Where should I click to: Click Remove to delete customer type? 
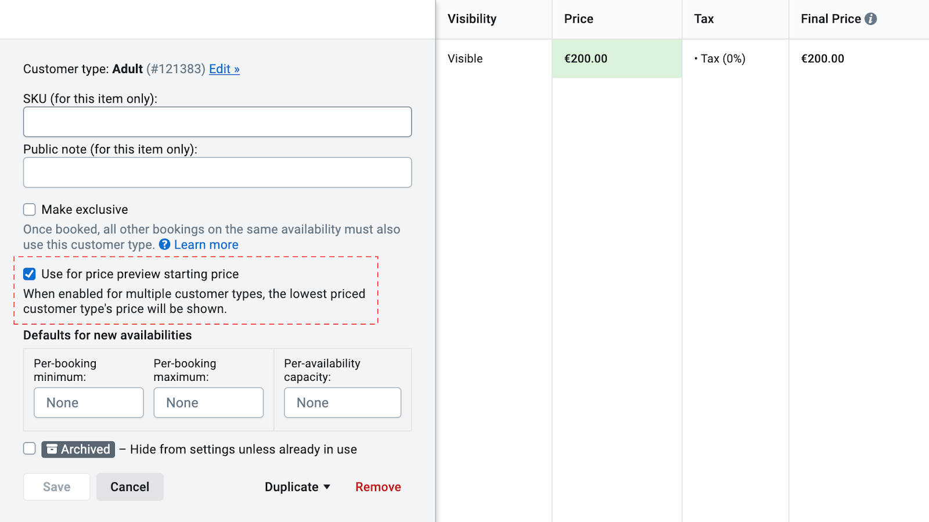tap(378, 487)
